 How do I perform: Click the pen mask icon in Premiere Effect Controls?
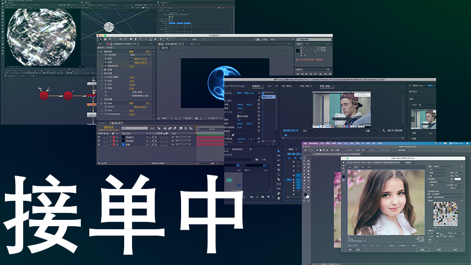233,135
